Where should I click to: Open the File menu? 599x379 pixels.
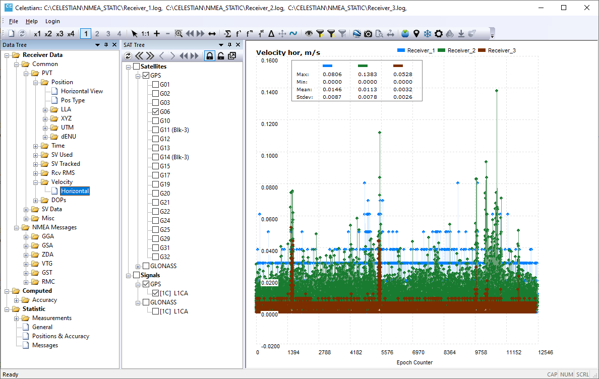14,21
